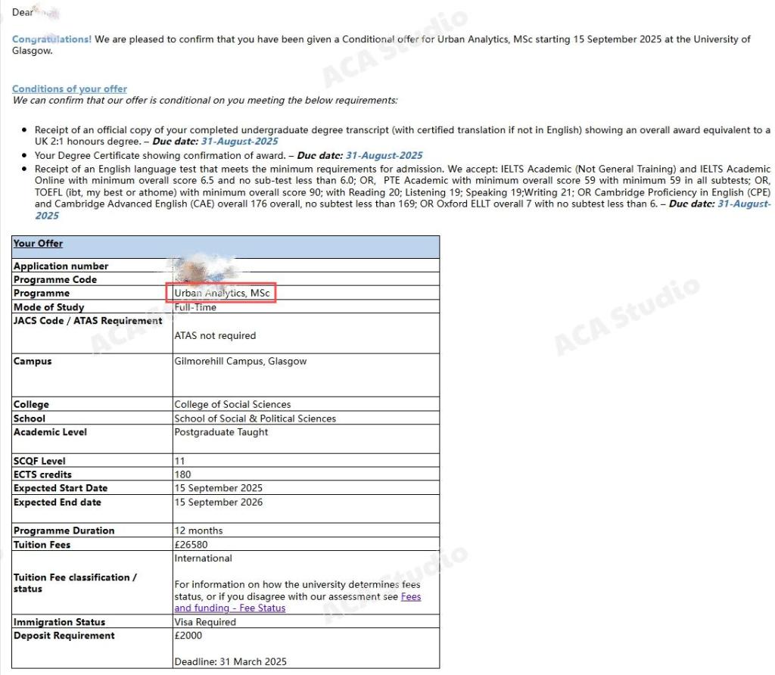Image resolution: width=775 pixels, height=675 pixels.
Task: Click the Visa Required immigration status value
Action: [x=205, y=622]
